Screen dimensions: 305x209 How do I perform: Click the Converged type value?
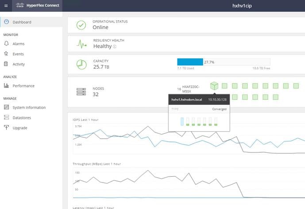(219, 109)
